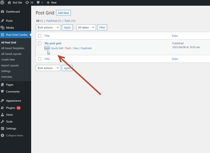
Task: Click the Collapse menu label
Action: click(14, 136)
